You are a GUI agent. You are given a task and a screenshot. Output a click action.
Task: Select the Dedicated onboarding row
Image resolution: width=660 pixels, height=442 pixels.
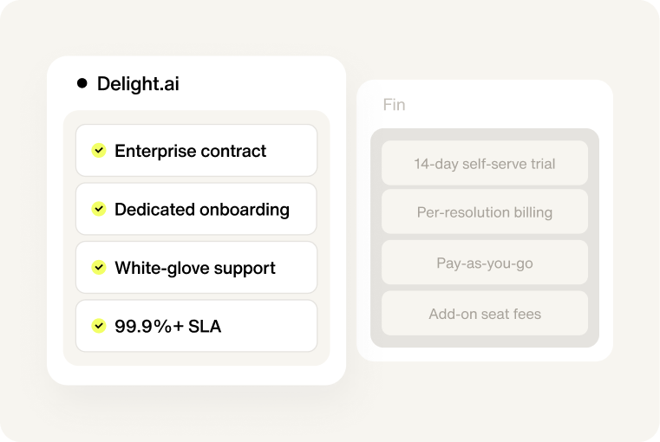tap(196, 209)
